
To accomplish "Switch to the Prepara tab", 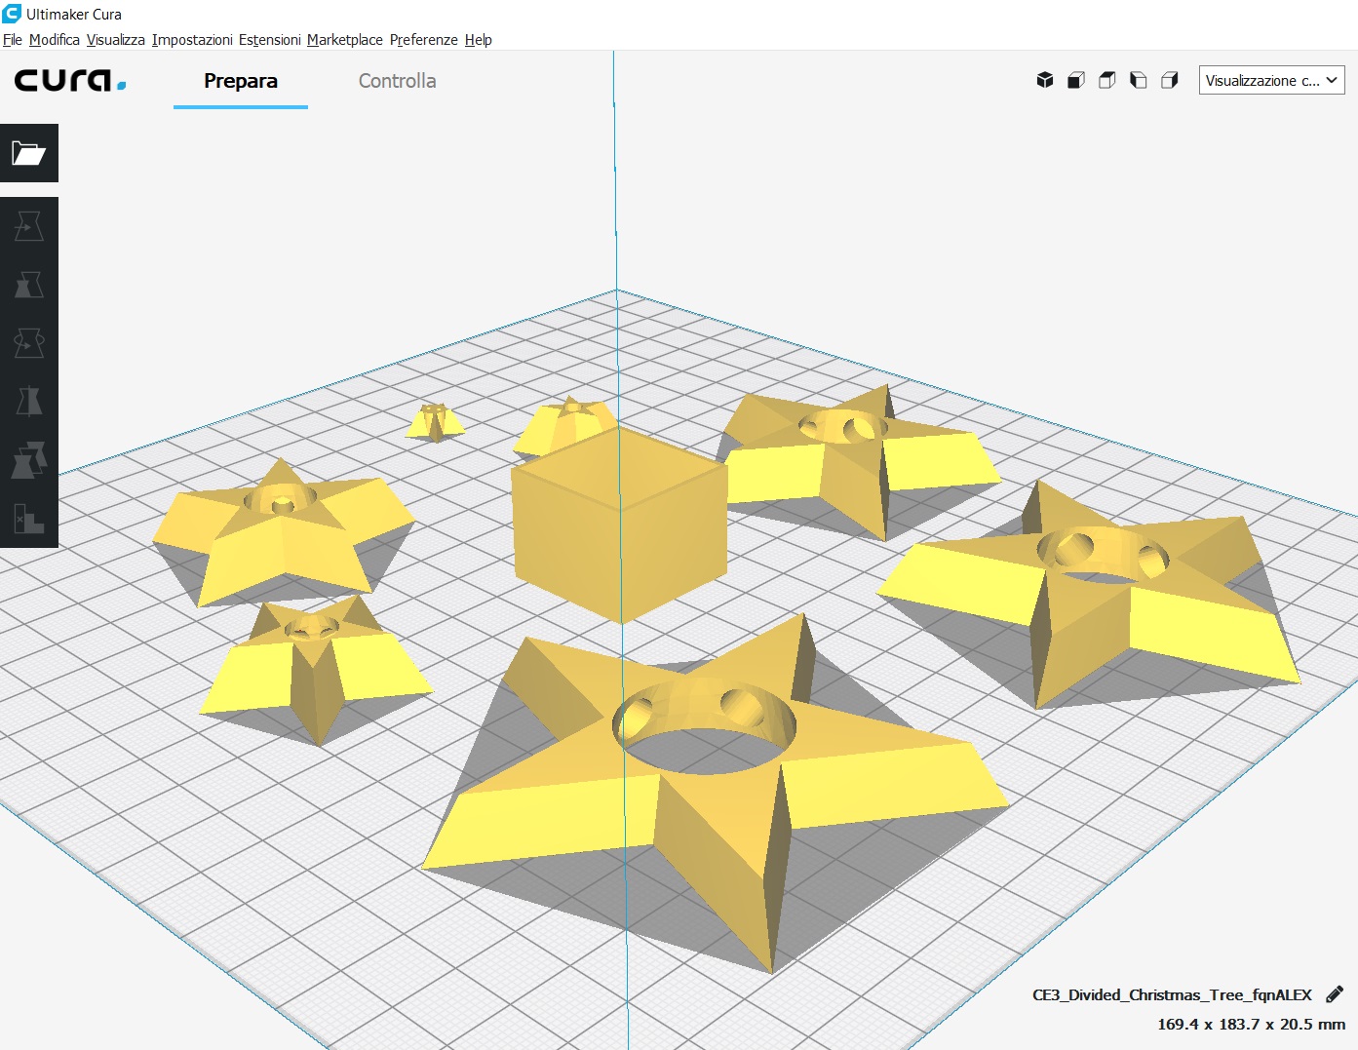I will tap(241, 81).
